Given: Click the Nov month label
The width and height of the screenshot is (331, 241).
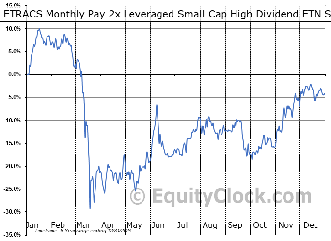Looking at the screenshot, I should click(x=285, y=225).
